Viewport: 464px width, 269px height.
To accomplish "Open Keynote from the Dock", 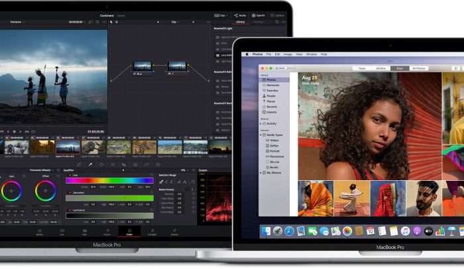I will coord(451,231).
